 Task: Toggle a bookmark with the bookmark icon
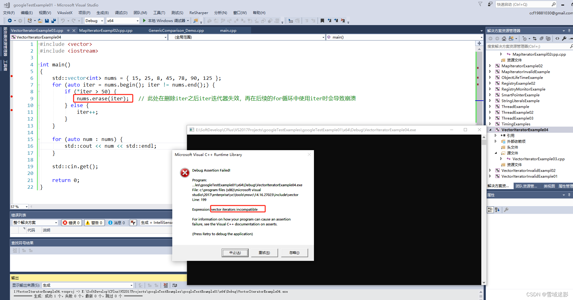click(322, 20)
